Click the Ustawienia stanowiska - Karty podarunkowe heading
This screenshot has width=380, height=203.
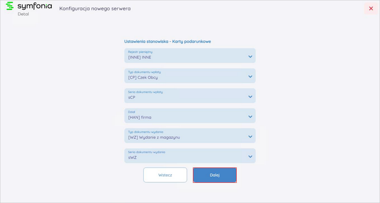tap(168, 41)
